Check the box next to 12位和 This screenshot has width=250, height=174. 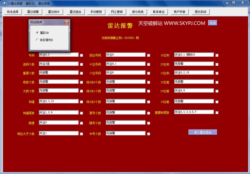pyautogui.click(x=217, y=55)
